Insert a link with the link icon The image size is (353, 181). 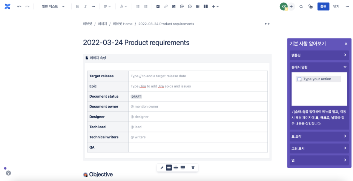(x=166, y=6)
